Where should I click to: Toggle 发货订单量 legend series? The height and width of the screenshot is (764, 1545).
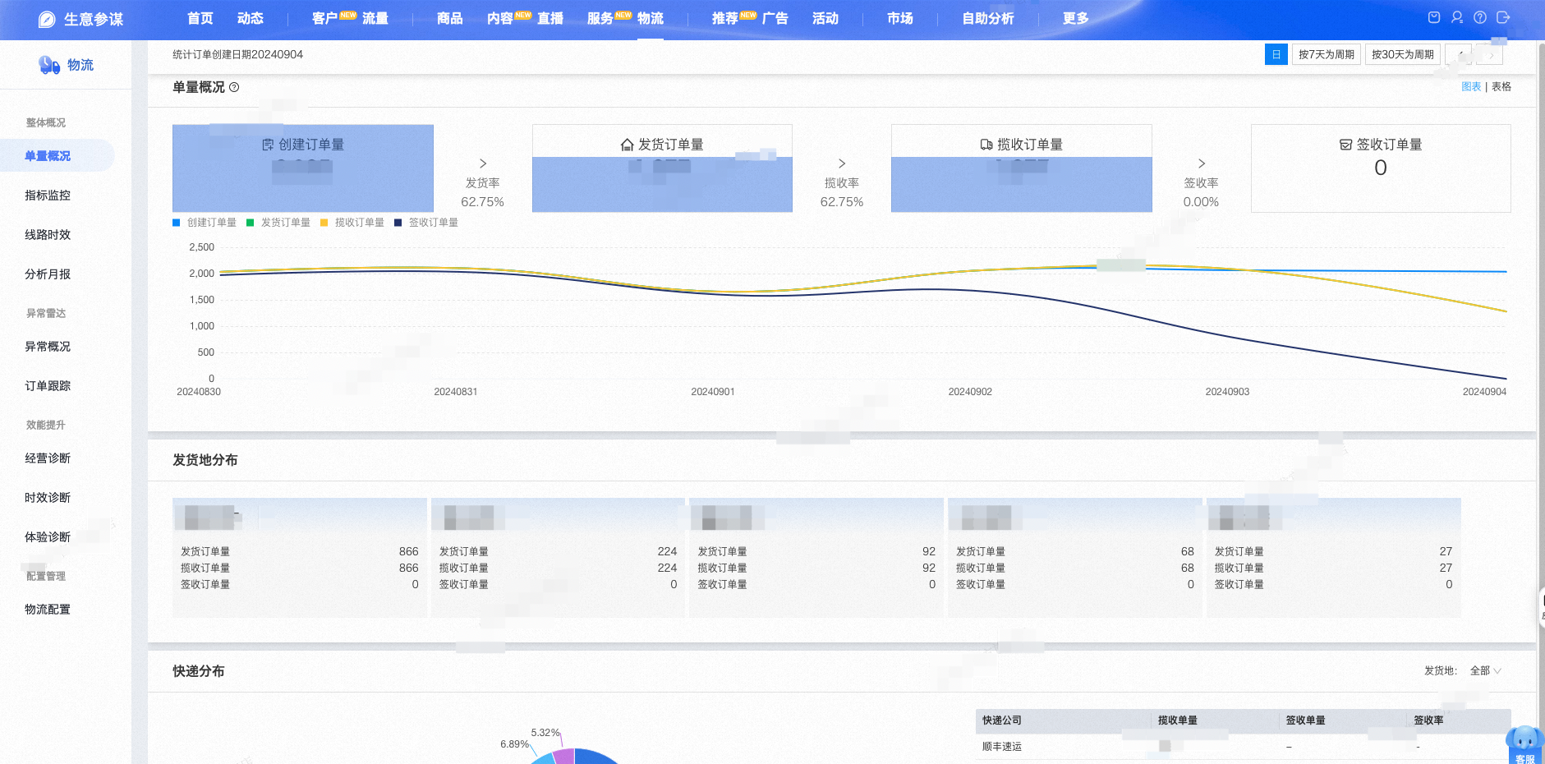pos(278,223)
